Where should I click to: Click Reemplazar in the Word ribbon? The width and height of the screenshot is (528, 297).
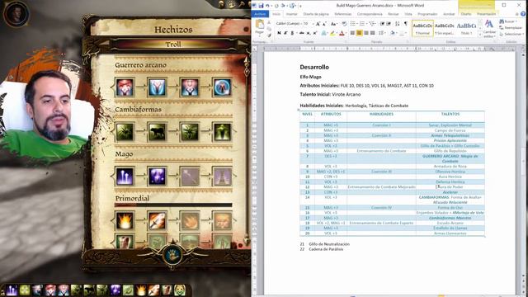pos(511,27)
